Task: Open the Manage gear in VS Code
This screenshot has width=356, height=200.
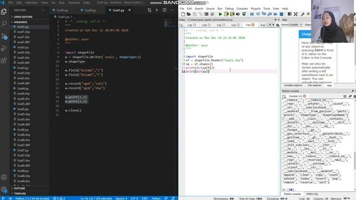Action: [4, 189]
